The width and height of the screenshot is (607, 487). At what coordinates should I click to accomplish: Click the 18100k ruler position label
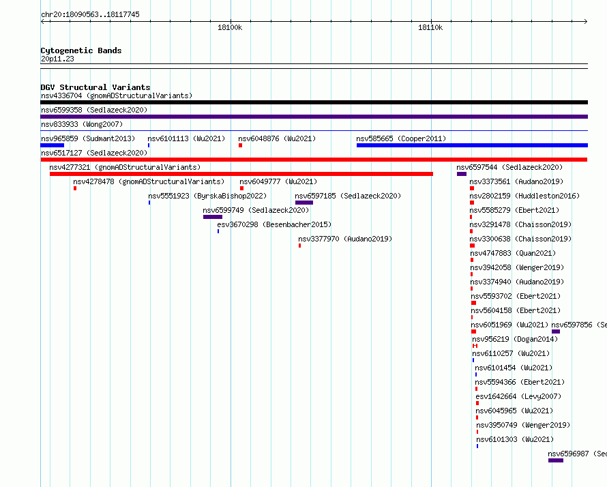[x=230, y=27]
